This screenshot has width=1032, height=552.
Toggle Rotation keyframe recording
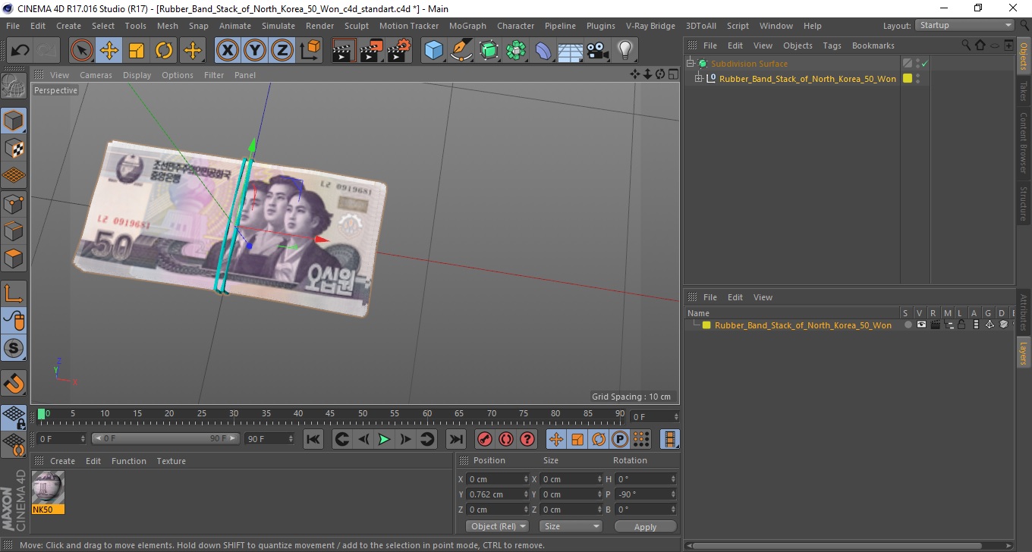point(599,439)
